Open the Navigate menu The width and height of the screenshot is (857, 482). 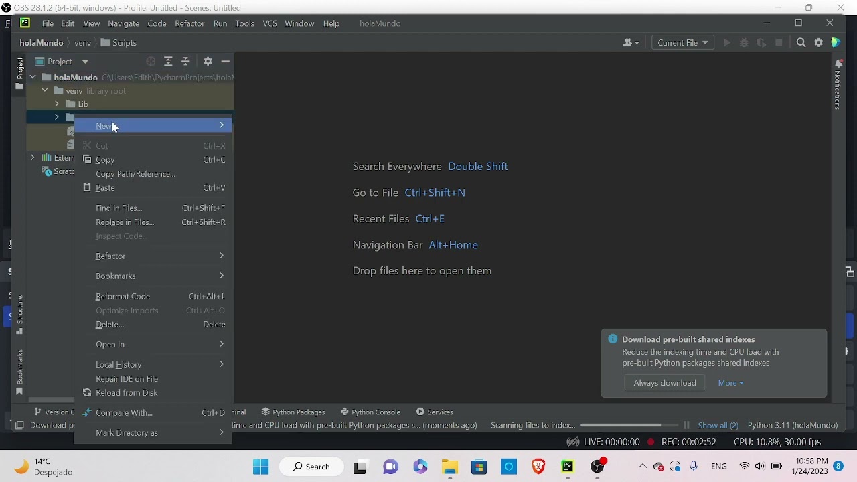click(x=123, y=23)
